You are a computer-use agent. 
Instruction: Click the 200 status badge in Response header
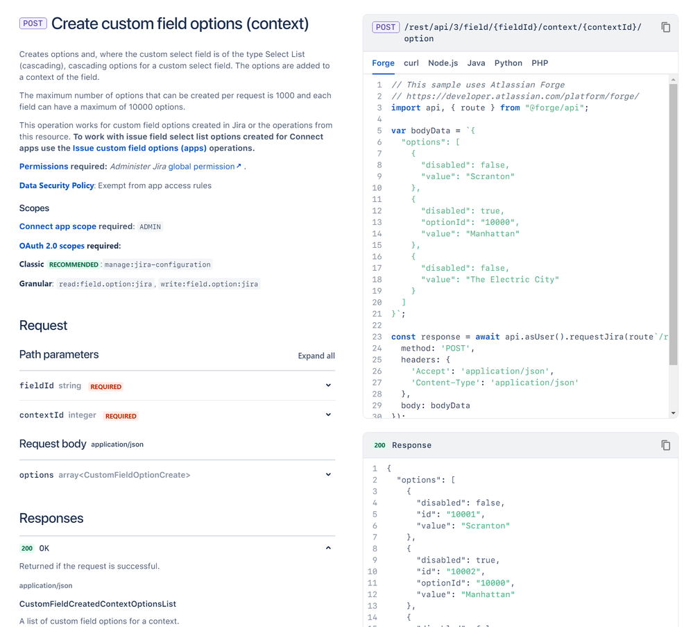(380, 445)
